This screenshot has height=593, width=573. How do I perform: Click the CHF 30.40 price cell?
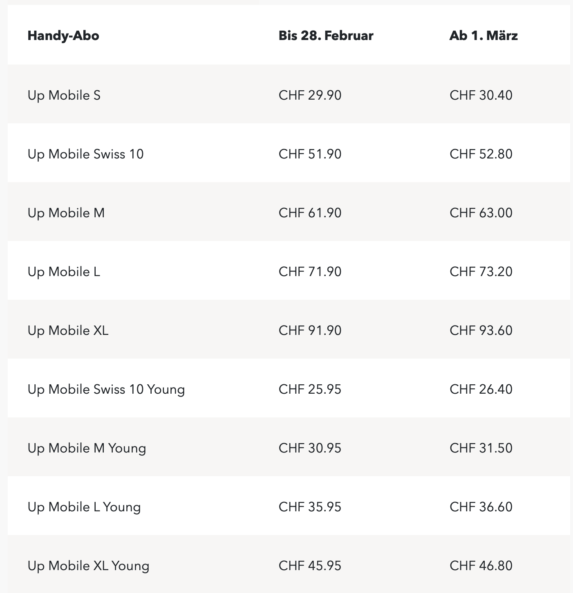[481, 95]
